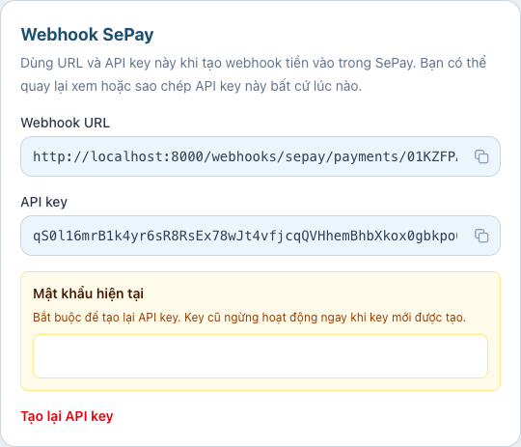This screenshot has height=447, width=521.
Task: Click the red "Tạo lại API key" button
Action: 67,416
